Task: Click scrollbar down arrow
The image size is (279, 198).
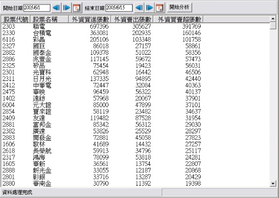Action: click(273, 183)
